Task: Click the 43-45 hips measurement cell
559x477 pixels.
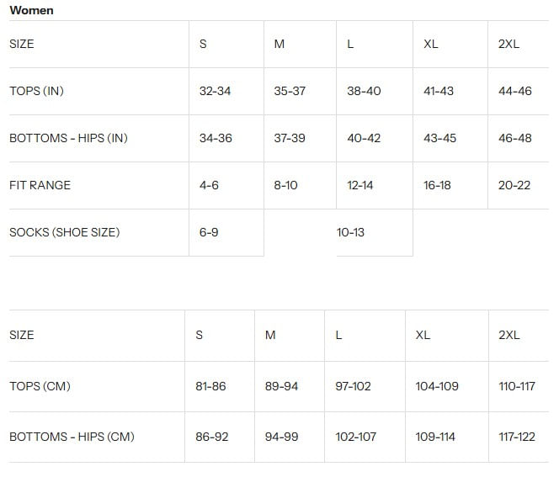Action: coord(439,138)
